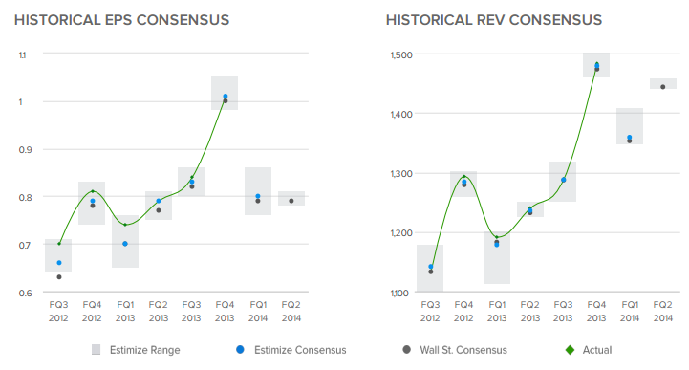This screenshot has height=370, width=689.
Task: Click Rev chart FQ2 2014 estimate range bar
Action: coord(663,83)
